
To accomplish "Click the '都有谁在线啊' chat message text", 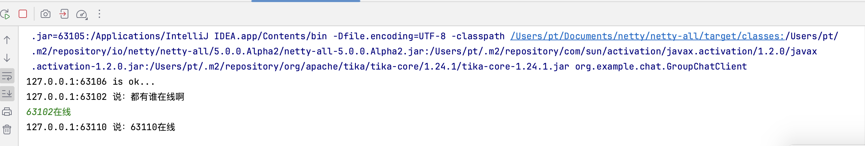I will click(157, 97).
